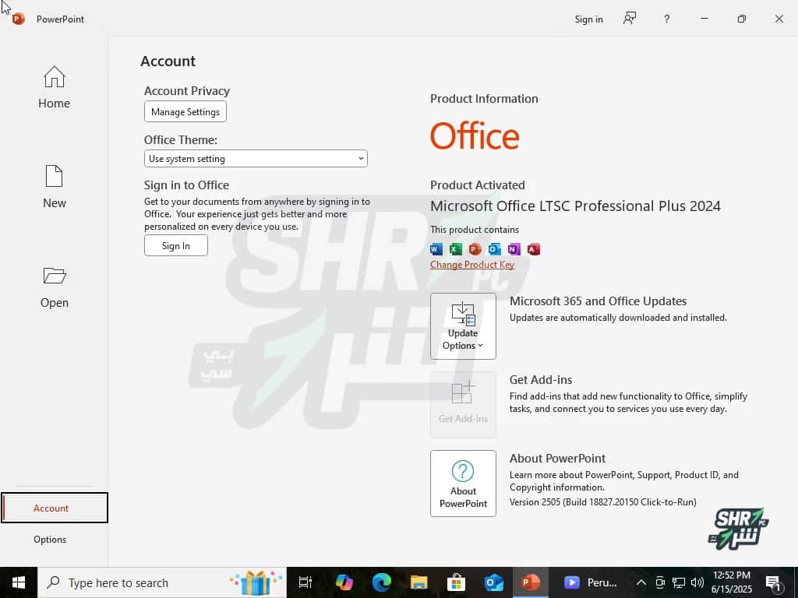Click the Manage Settings button
798x598 pixels.
(x=185, y=112)
